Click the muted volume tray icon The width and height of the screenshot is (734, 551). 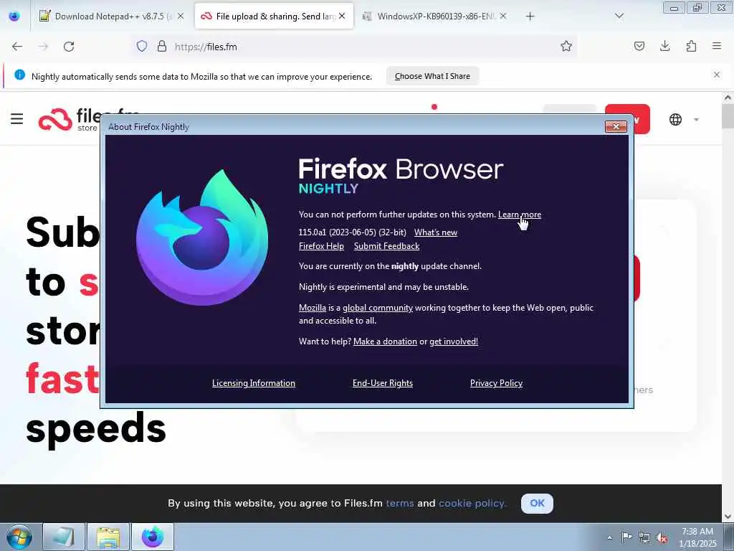coord(662,537)
